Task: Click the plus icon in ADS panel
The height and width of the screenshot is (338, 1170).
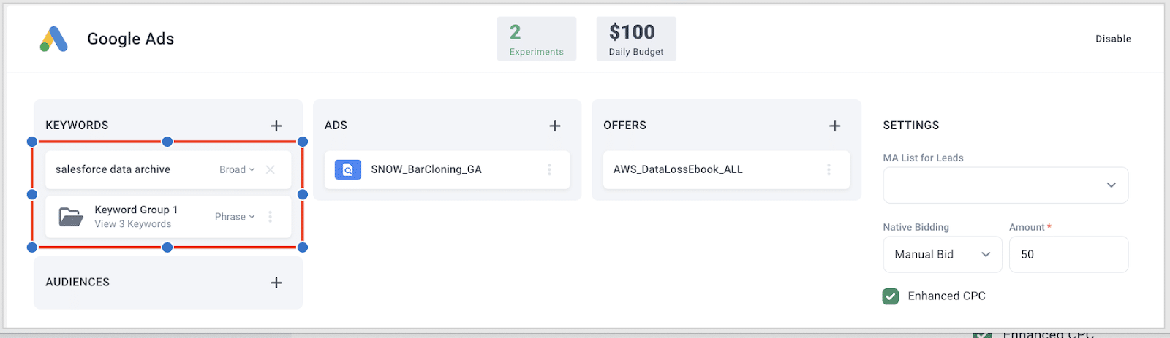Action: point(555,126)
